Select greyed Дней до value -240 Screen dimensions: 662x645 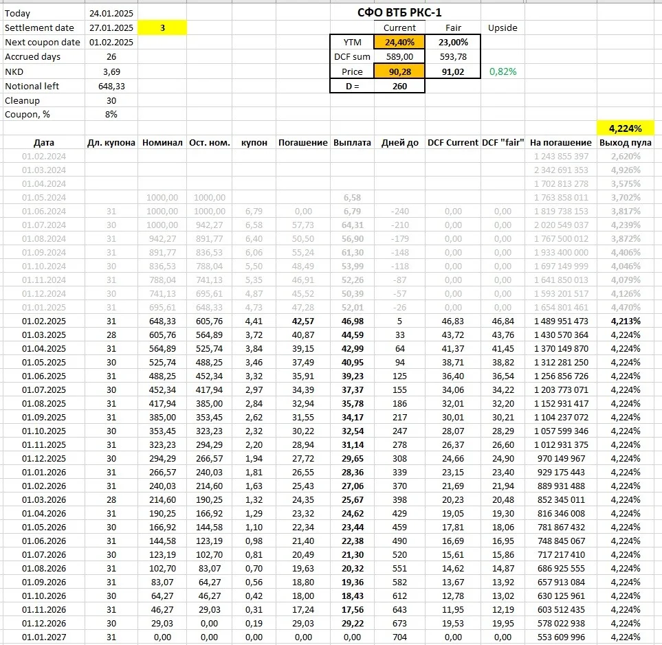tap(400, 211)
